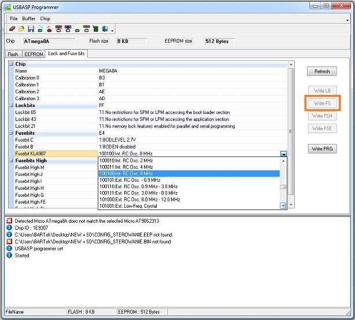Open the Chip menu
This screenshot has width=355, height=320.
click(45, 19)
